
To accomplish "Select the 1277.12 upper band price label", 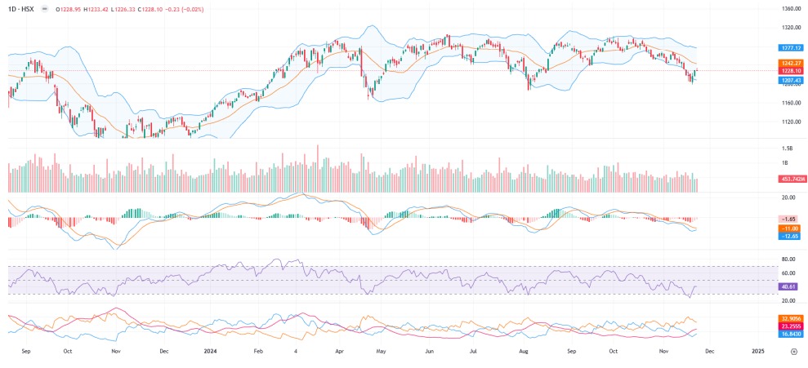I will coord(791,48).
